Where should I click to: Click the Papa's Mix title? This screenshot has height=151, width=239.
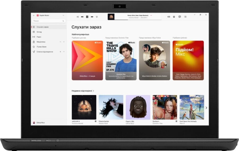tap(130, 122)
